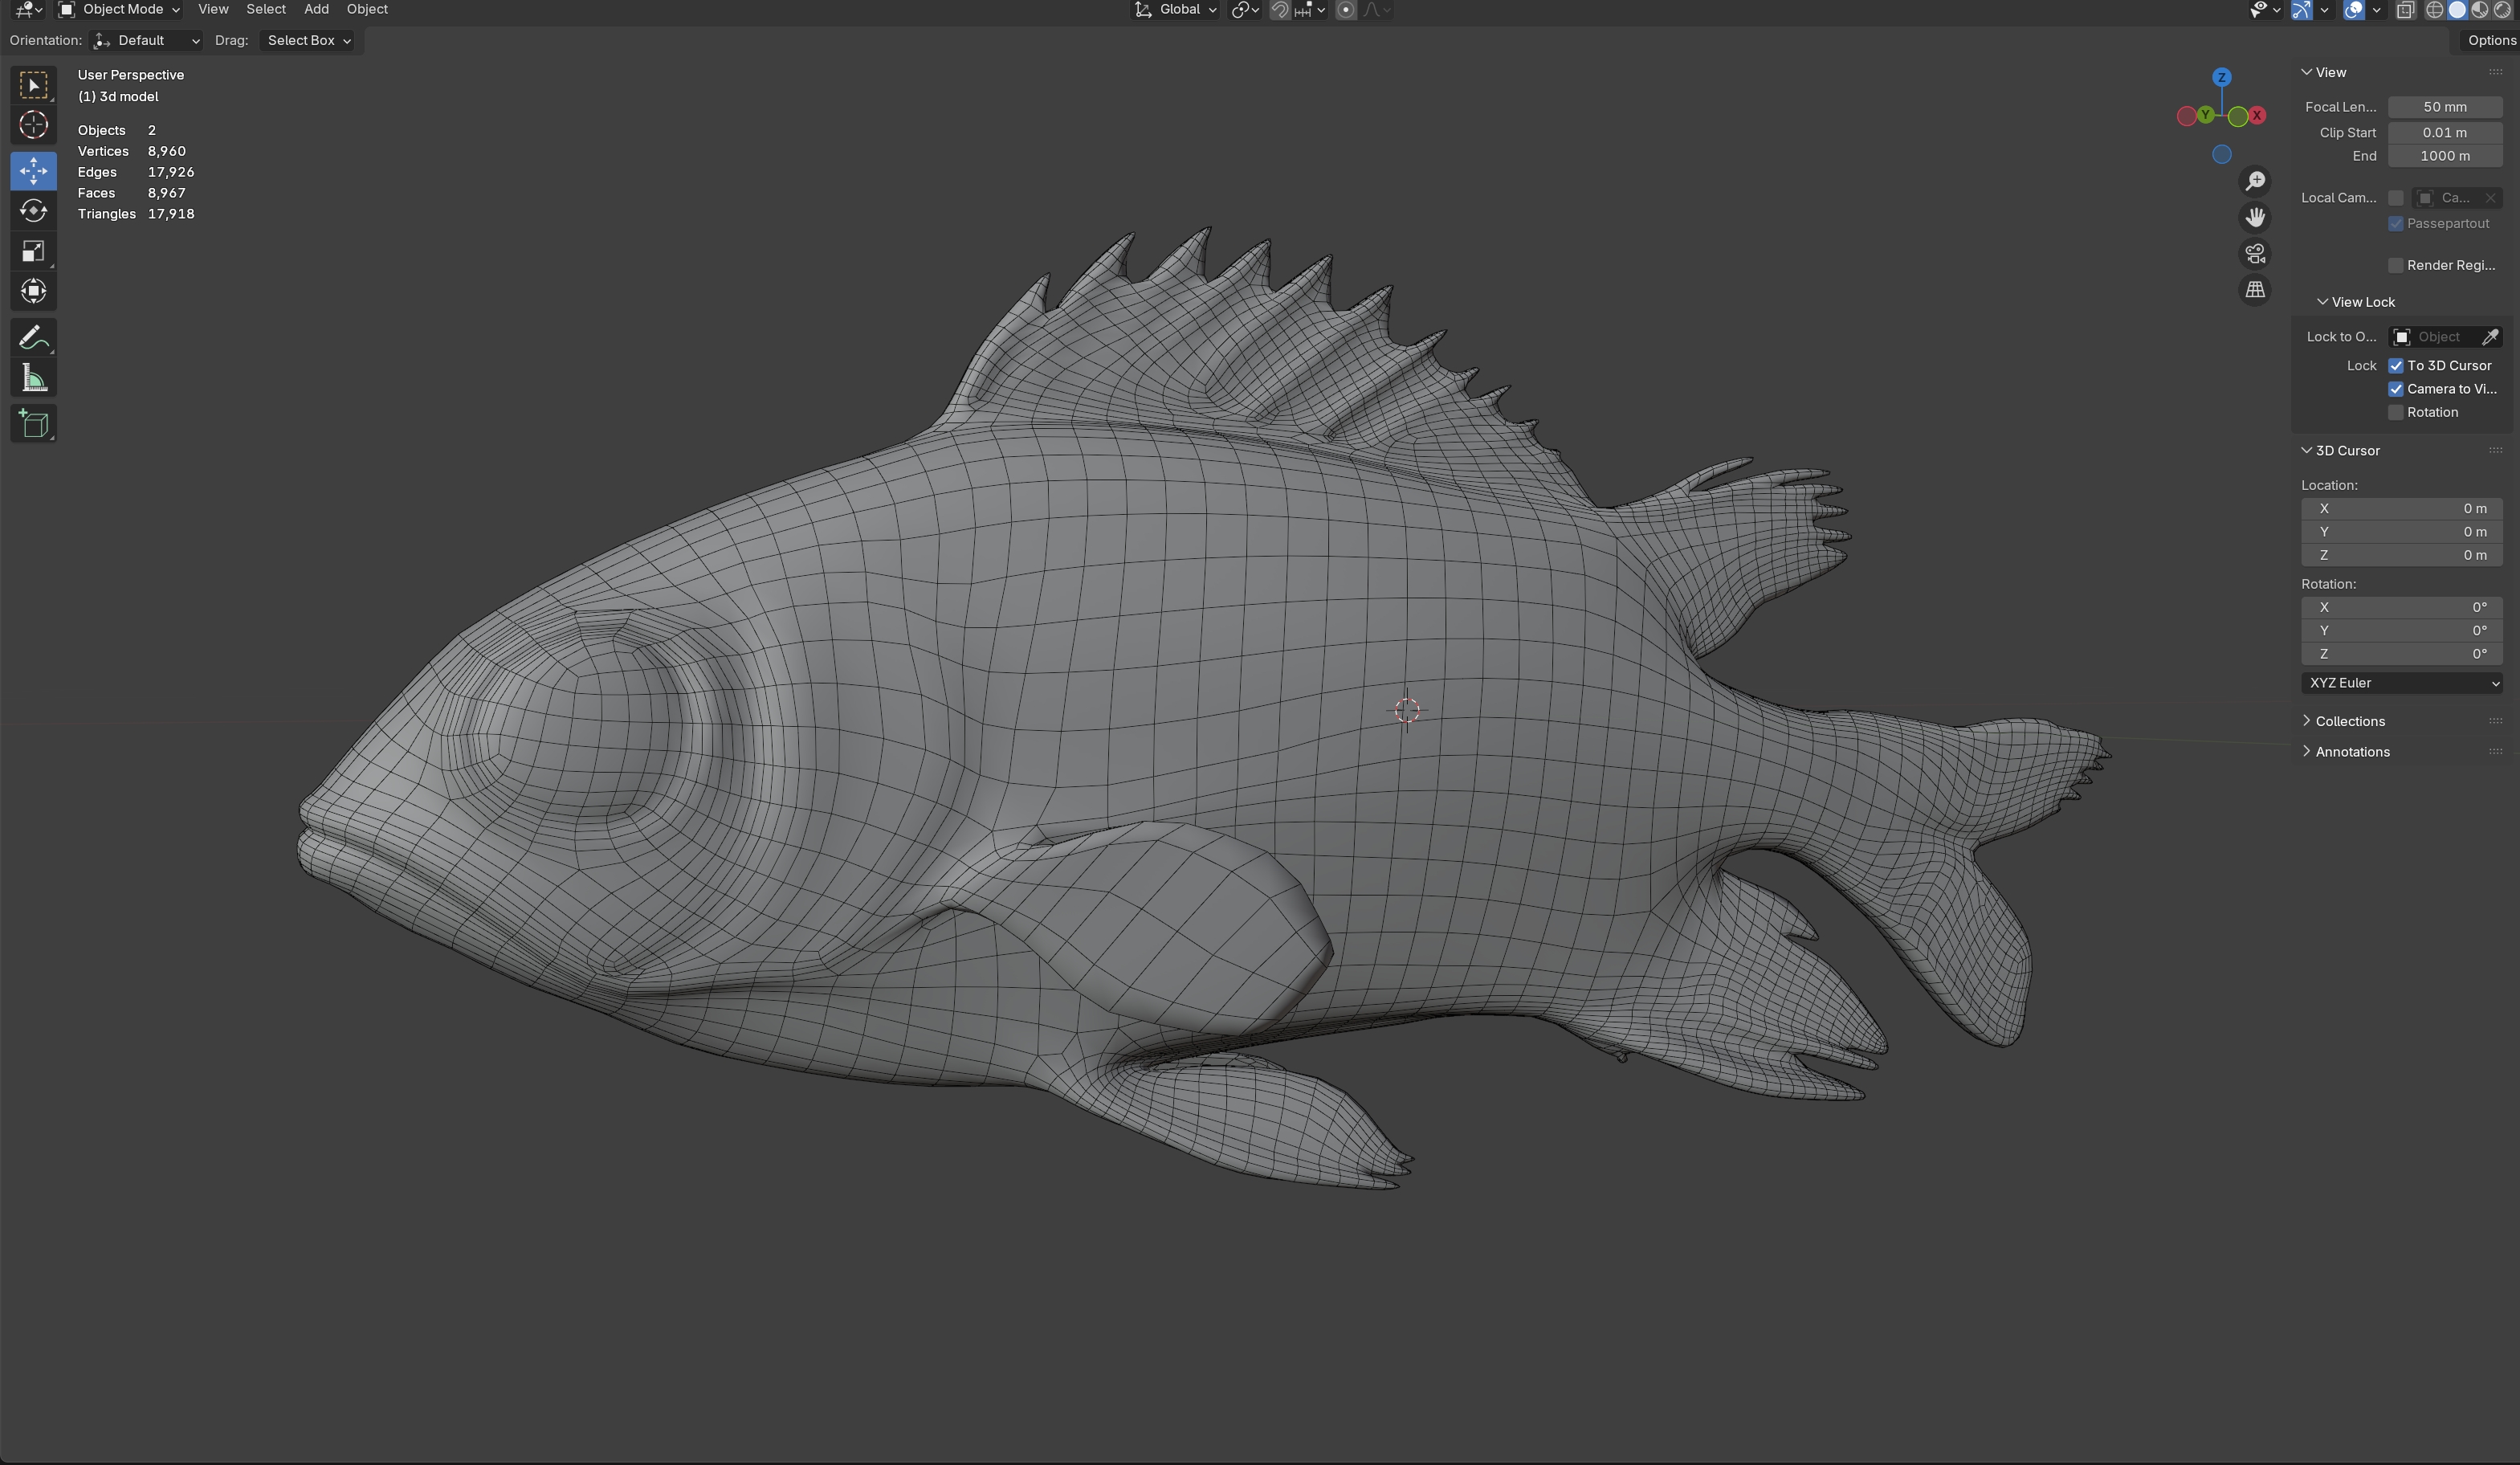Click the Focal Length 50 mm field
This screenshot has width=2520, height=1465.
tap(2444, 107)
